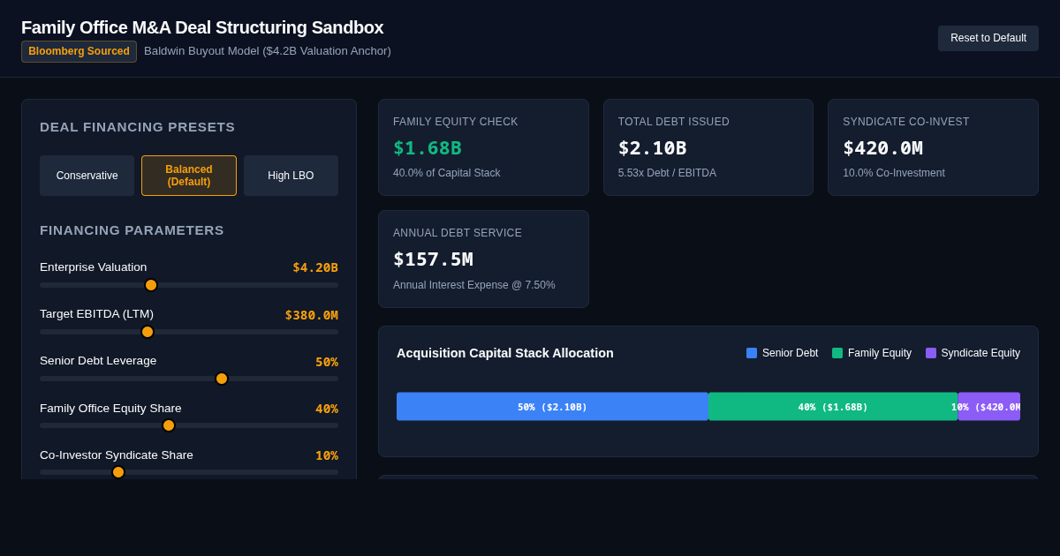The image size is (1060, 556).
Task: Click the purple 10% syndicate bar segment
Action: coord(989,407)
